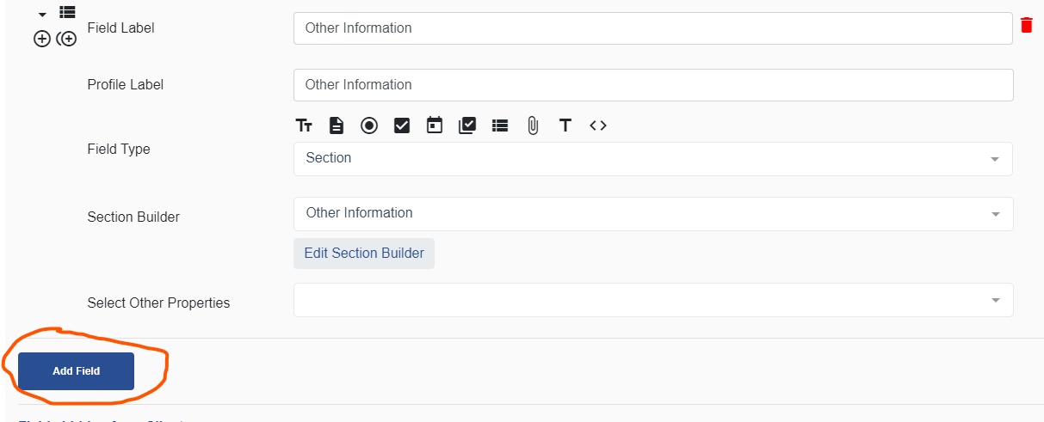Collapse field using small caret arrow

[42, 15]
